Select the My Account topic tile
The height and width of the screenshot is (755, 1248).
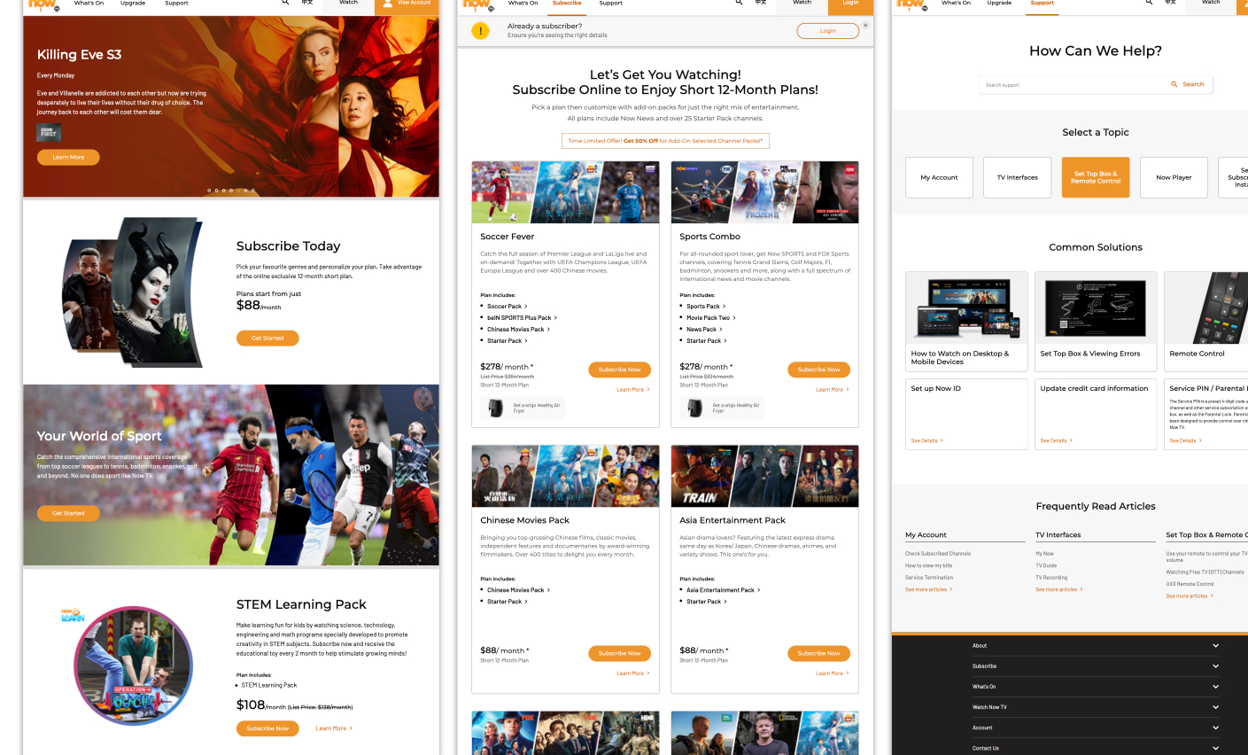(x=939, y=177)
